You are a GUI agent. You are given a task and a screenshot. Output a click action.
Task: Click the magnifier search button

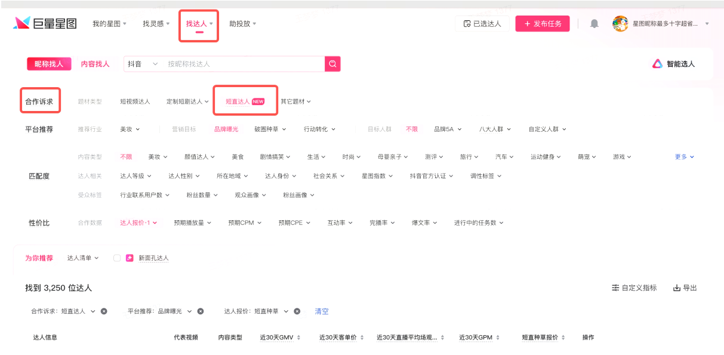click(x=332, y=64)
